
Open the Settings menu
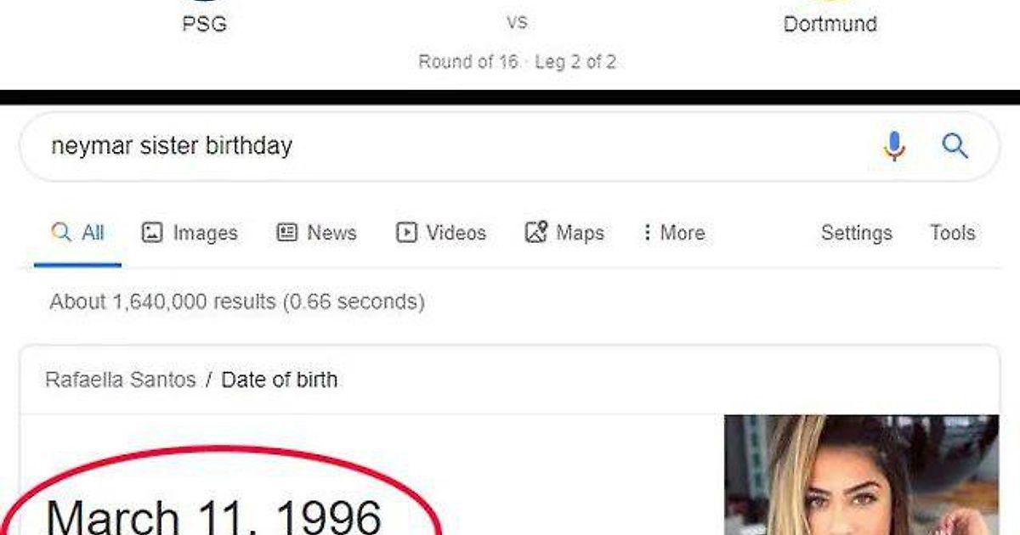[x=856, y=233]
